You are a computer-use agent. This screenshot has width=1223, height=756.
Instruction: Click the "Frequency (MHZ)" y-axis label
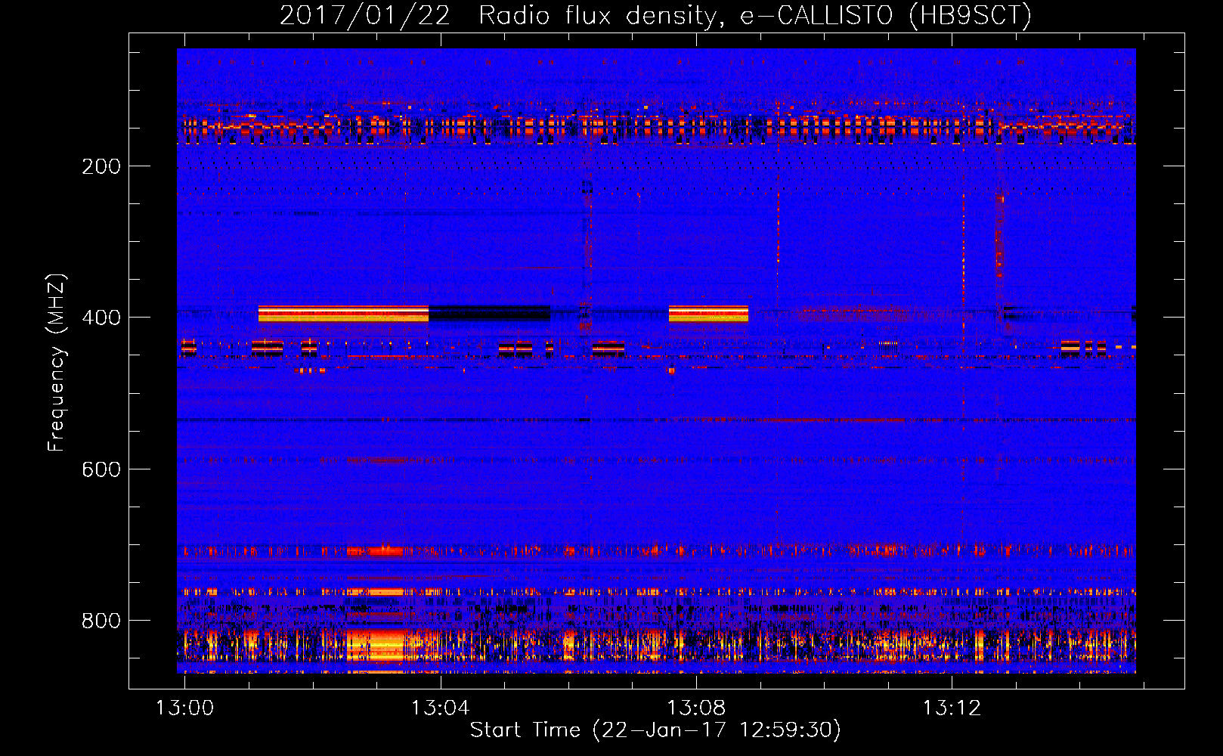(57, 362)
